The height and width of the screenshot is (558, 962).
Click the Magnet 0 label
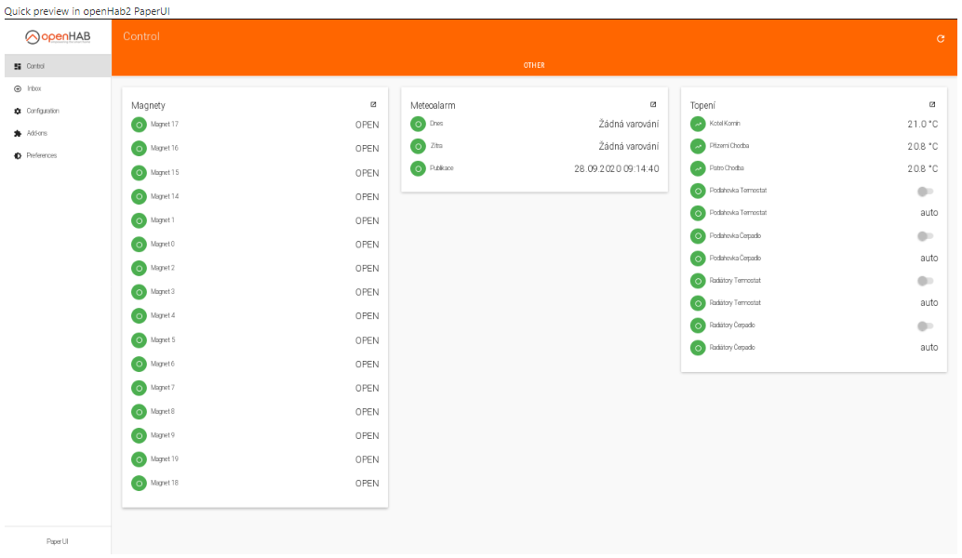[x=163, y=244]
